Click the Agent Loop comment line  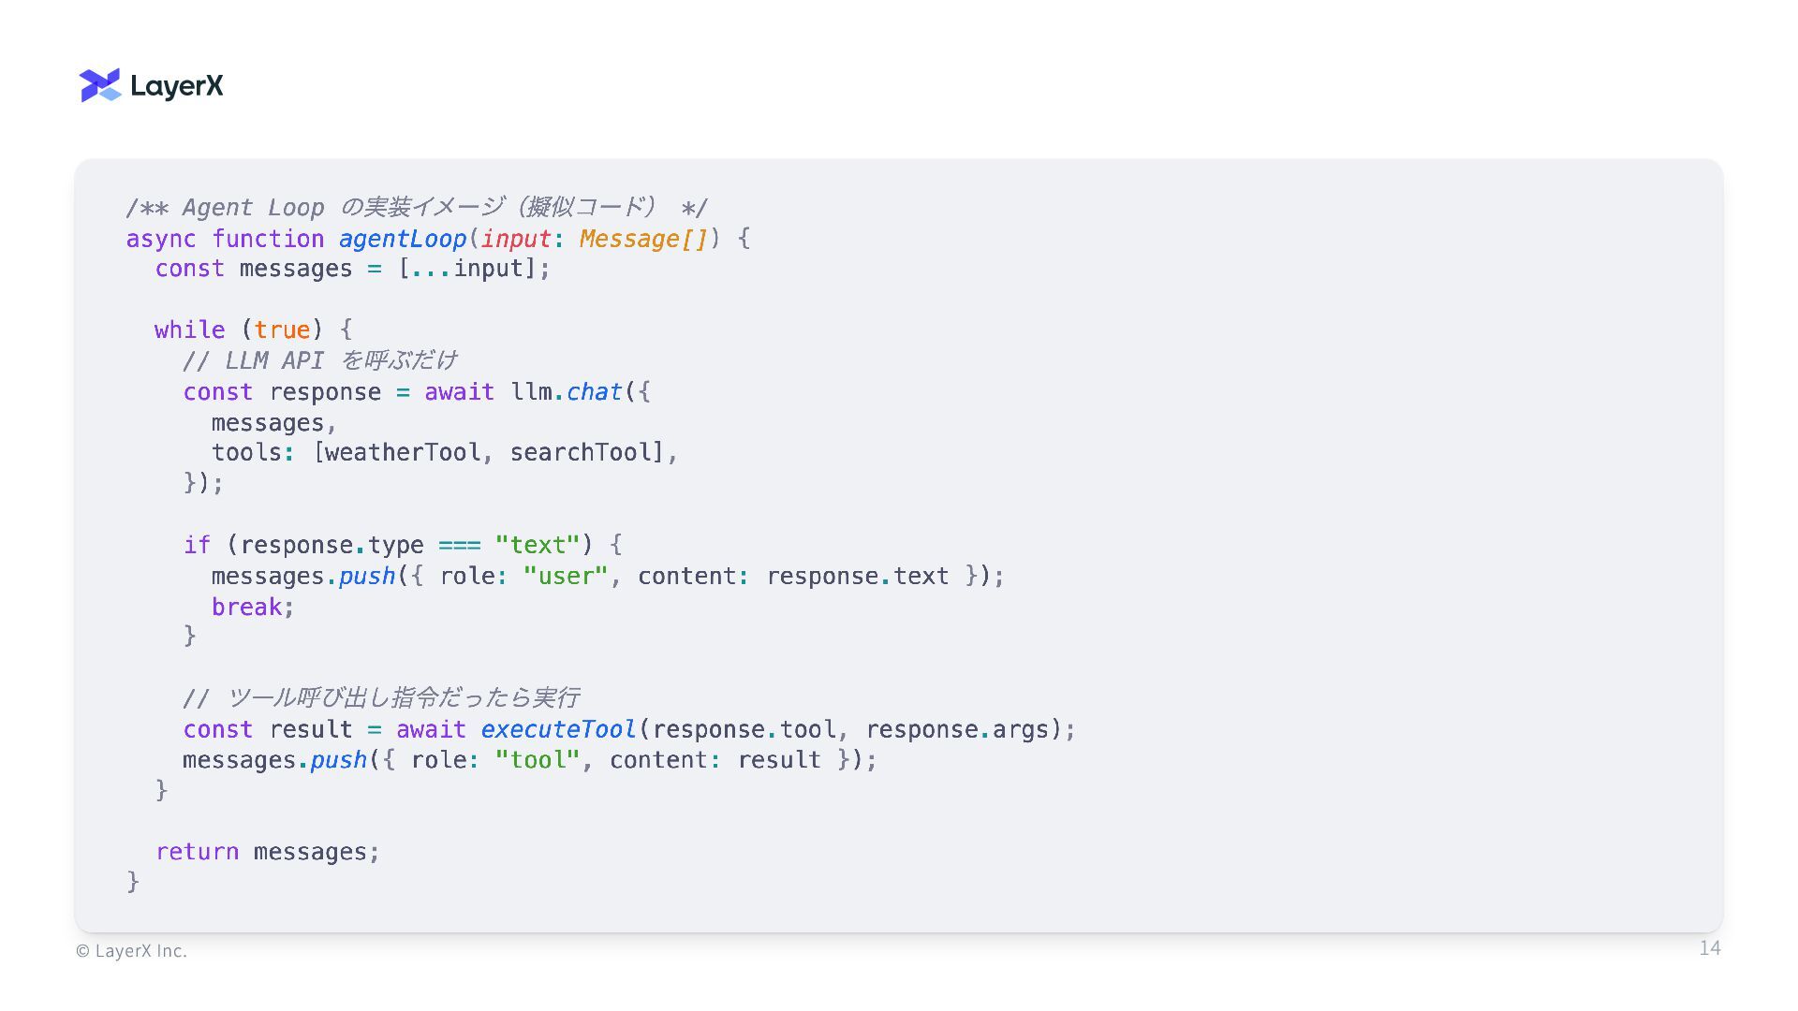coord(417,208)
